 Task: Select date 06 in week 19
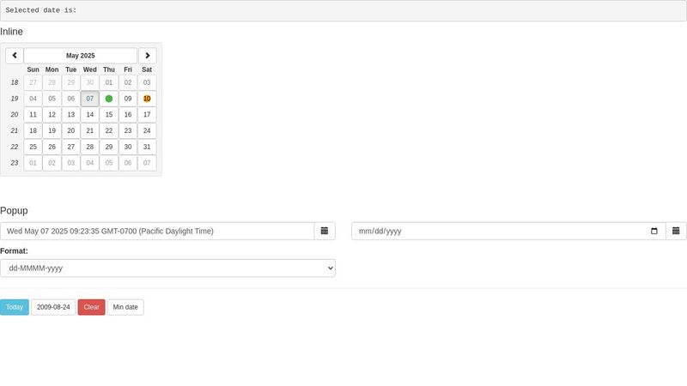tap(71, 99)
